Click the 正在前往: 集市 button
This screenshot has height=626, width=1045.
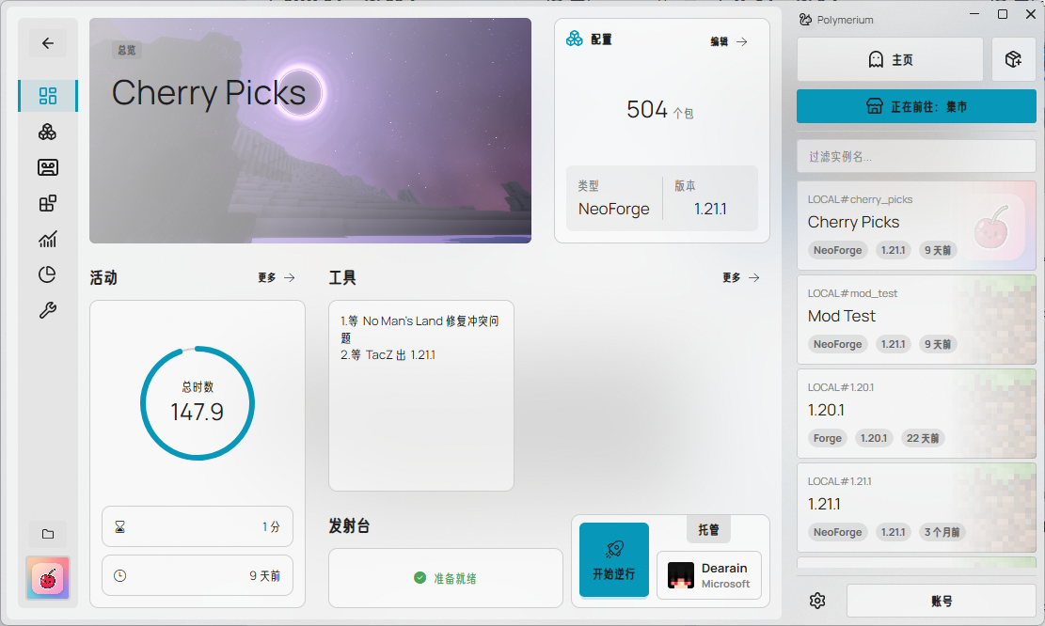pyautogui.click(x=916, y=107)
